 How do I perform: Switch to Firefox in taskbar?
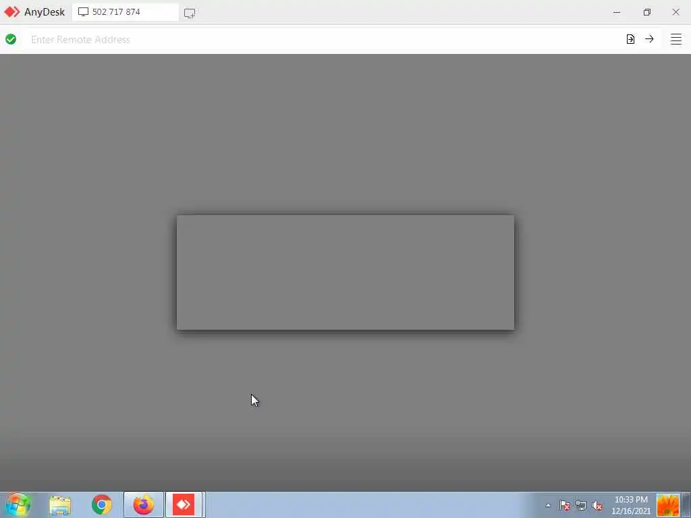point(144,505)
